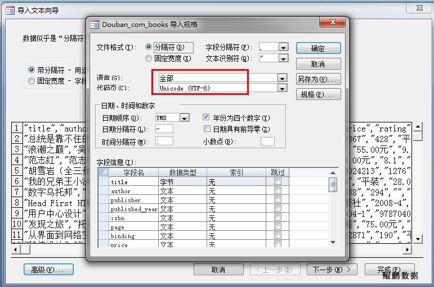Select the title field name cell
Viewport: 434px width, 287px height.
pos(133,182)
